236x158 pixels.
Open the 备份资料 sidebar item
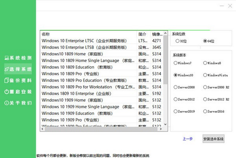point(18,80)
